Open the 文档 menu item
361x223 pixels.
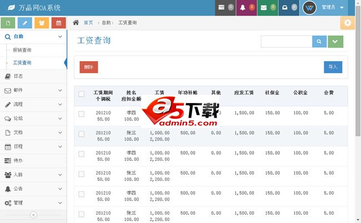click(x=33, y=133)
